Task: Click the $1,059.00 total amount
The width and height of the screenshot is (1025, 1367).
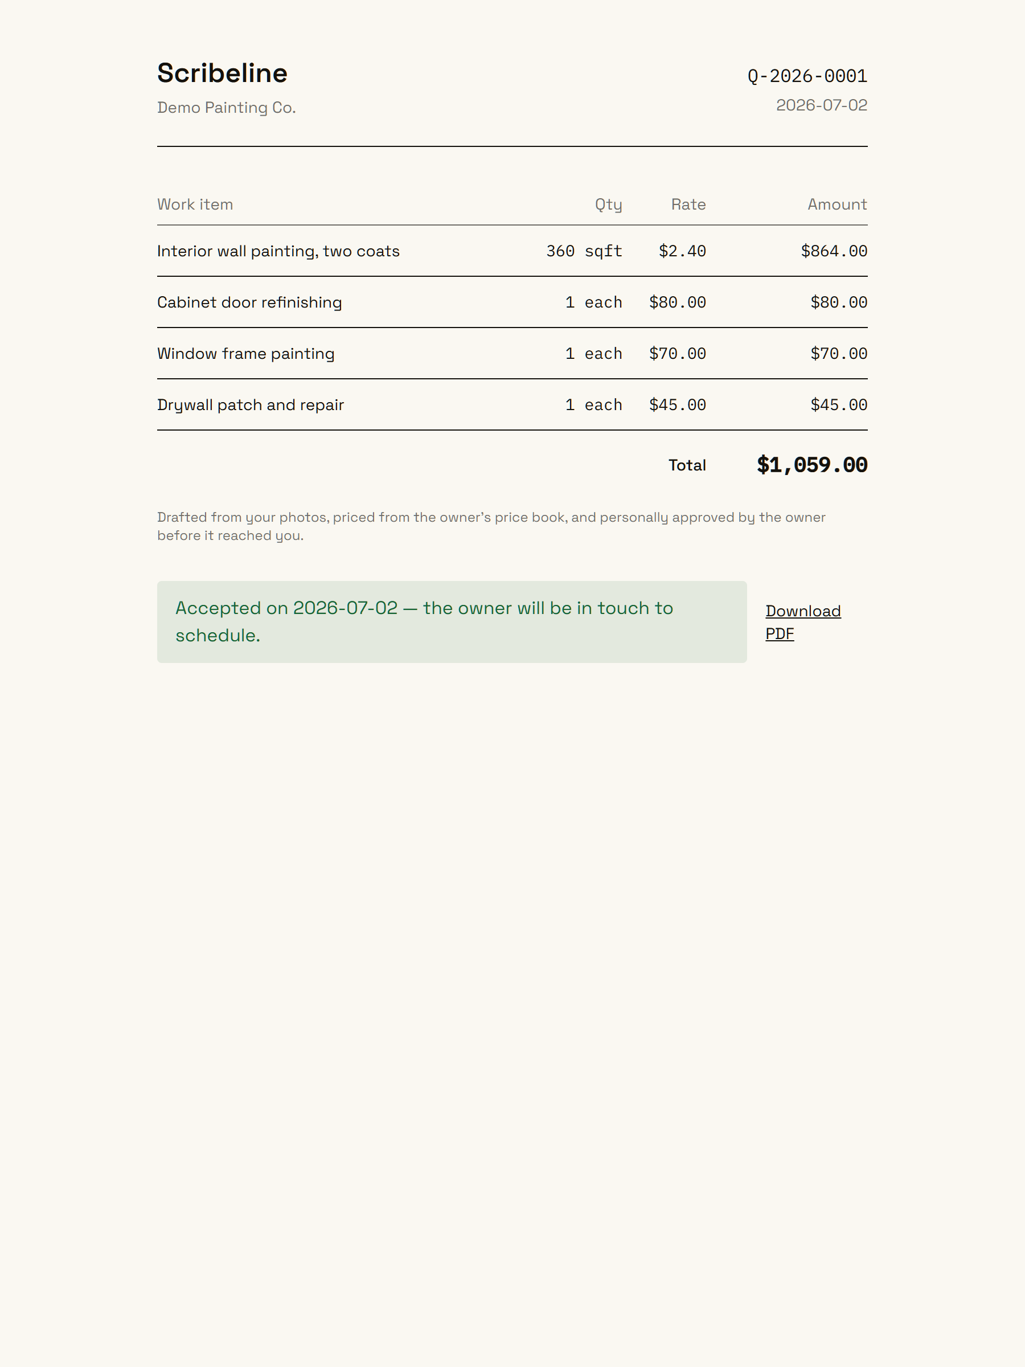Action: [812, 465]
